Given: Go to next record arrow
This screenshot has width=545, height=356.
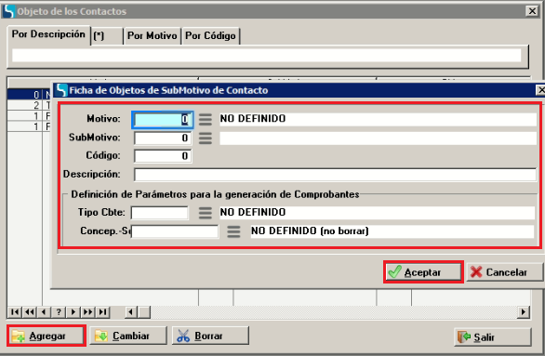Looking at the screenshot, I should click(x=73, y=312).
